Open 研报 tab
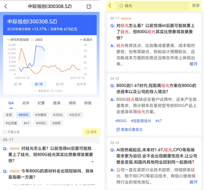 point(88,103)
